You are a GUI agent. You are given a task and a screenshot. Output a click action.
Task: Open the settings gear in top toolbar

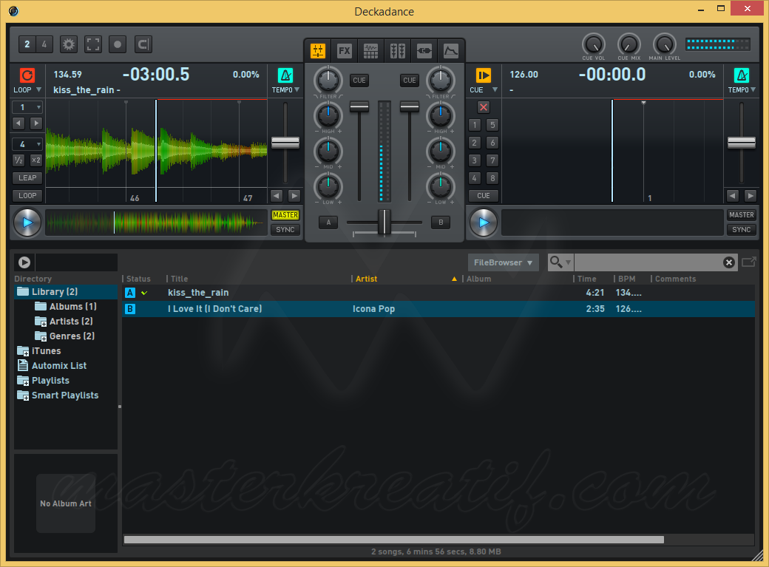click(69, 44)
